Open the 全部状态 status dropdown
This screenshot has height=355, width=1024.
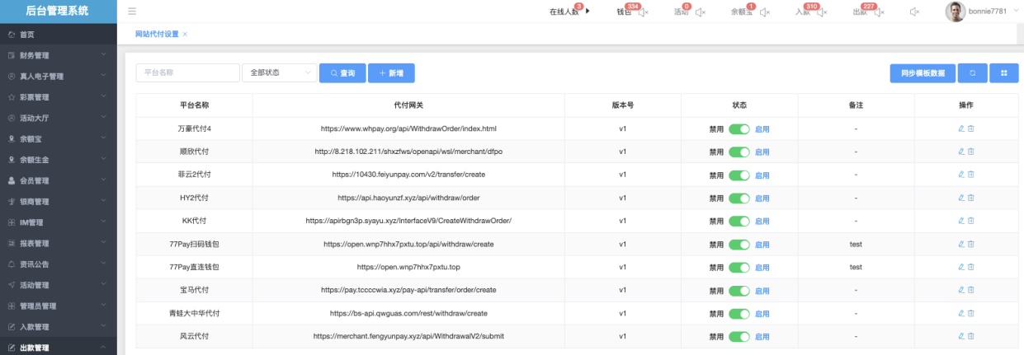279,73
